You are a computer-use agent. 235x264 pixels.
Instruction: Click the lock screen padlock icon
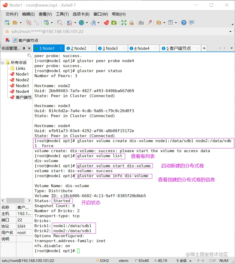point(132,23)
